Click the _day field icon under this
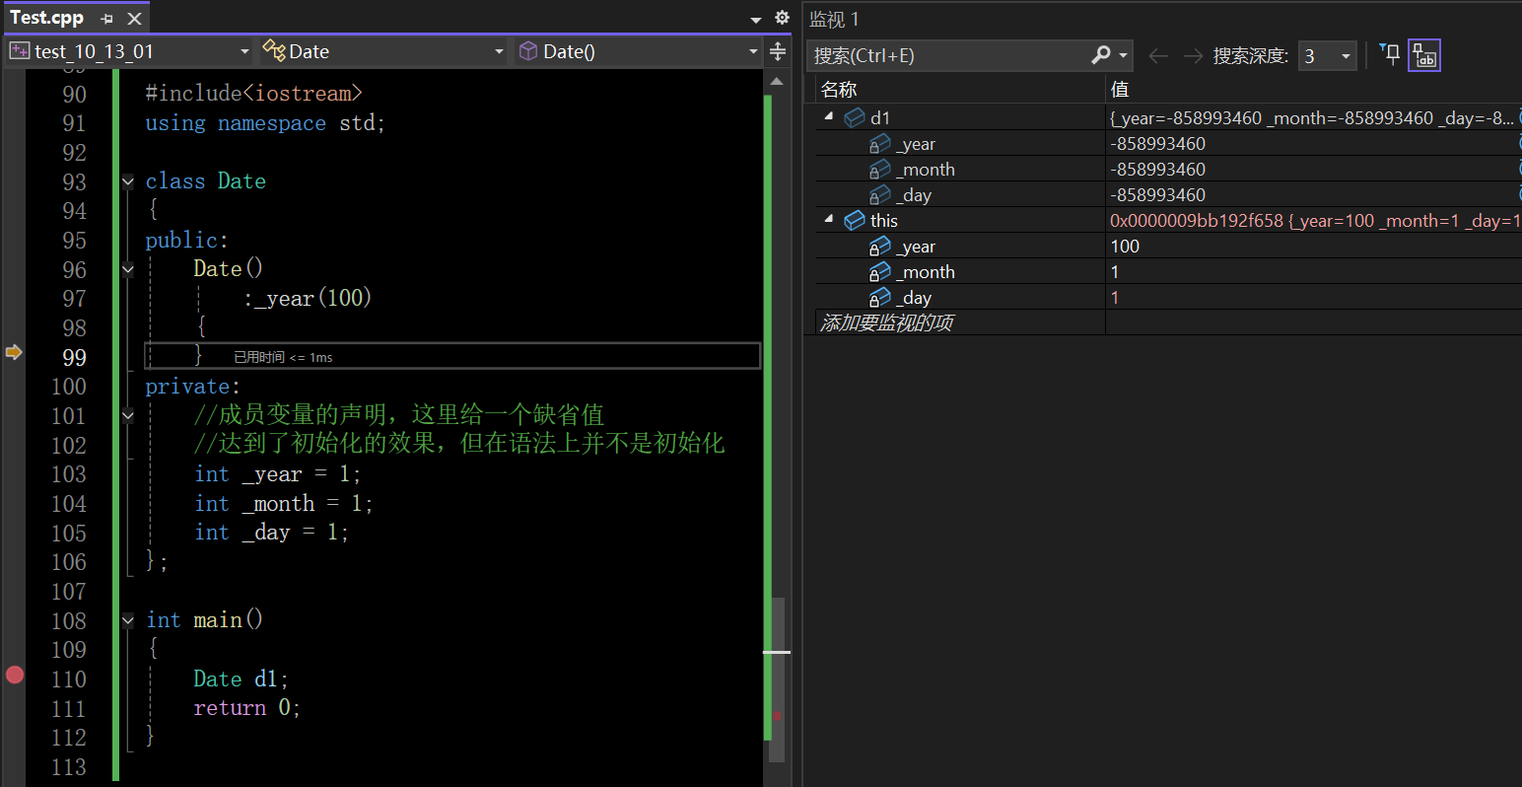 pos(879,298)
